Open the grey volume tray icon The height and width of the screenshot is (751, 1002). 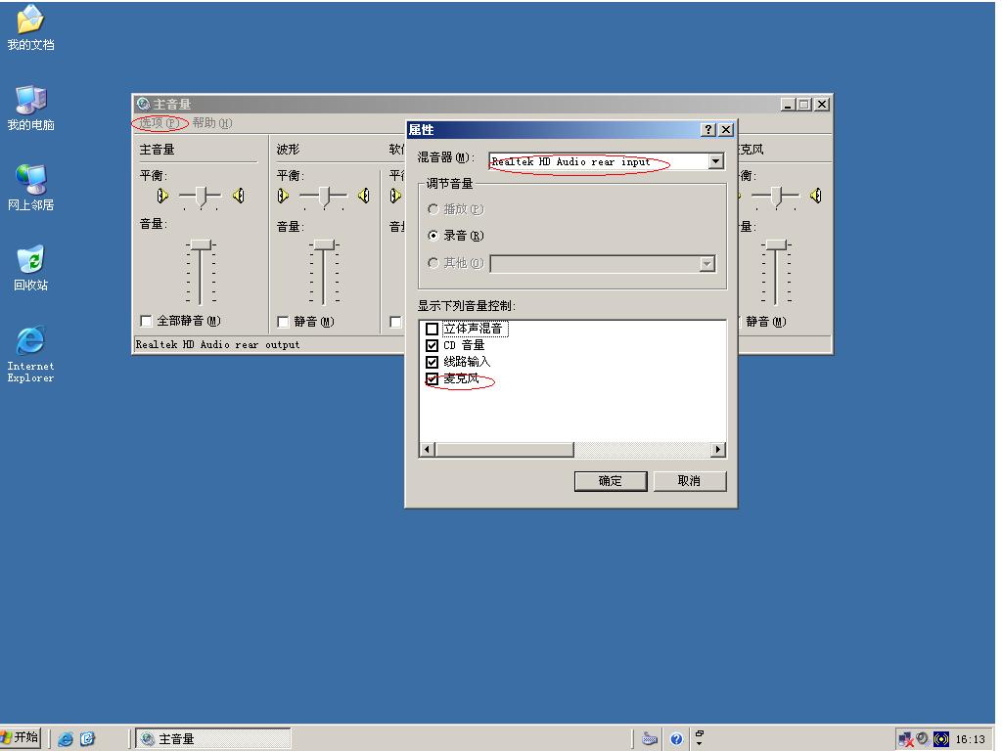[922, 739]
